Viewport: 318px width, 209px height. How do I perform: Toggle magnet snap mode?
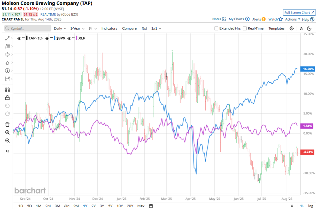(x=7, y=89)
